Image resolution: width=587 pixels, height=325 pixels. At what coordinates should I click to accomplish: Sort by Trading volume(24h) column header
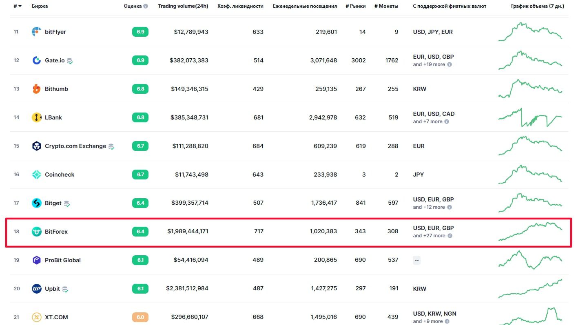coord(183,6)
